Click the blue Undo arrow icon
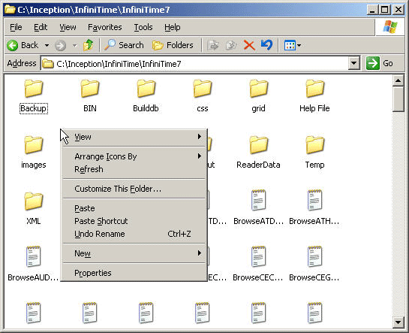Viewport: 409px width, 333px height. click(267, 45)
